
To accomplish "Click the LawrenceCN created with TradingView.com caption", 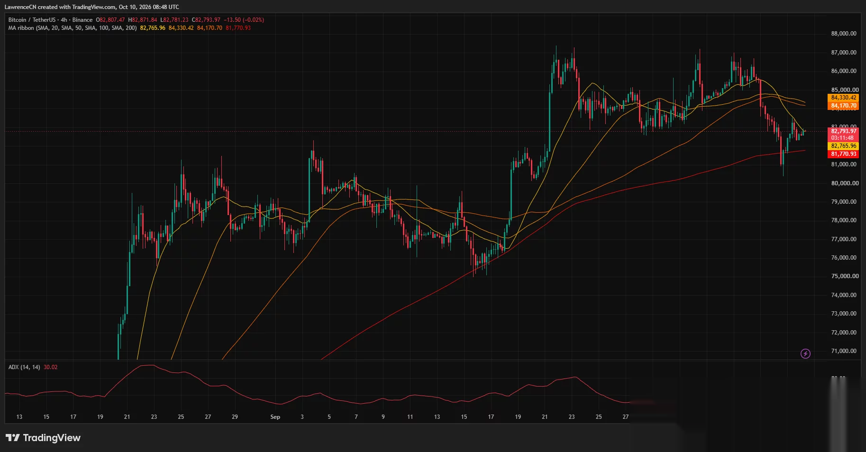I will [92, 7].
